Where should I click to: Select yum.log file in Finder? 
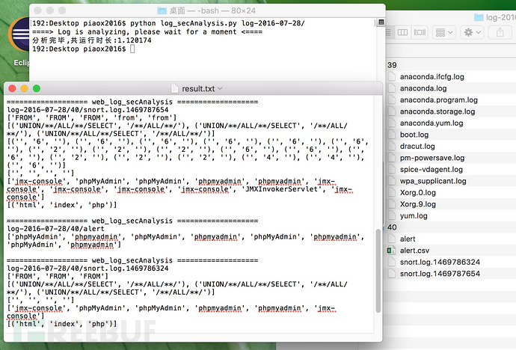pos(414,216)
